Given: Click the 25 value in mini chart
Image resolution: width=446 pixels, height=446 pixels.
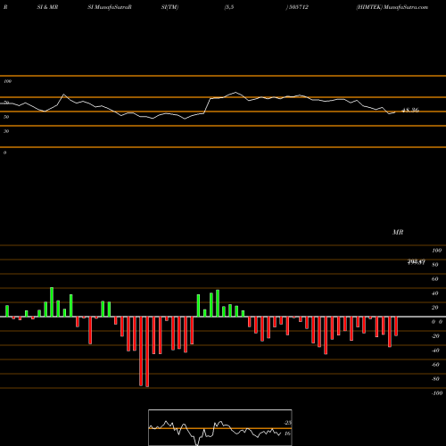Looking at the screenshot, I should click(x=288, y=423).
